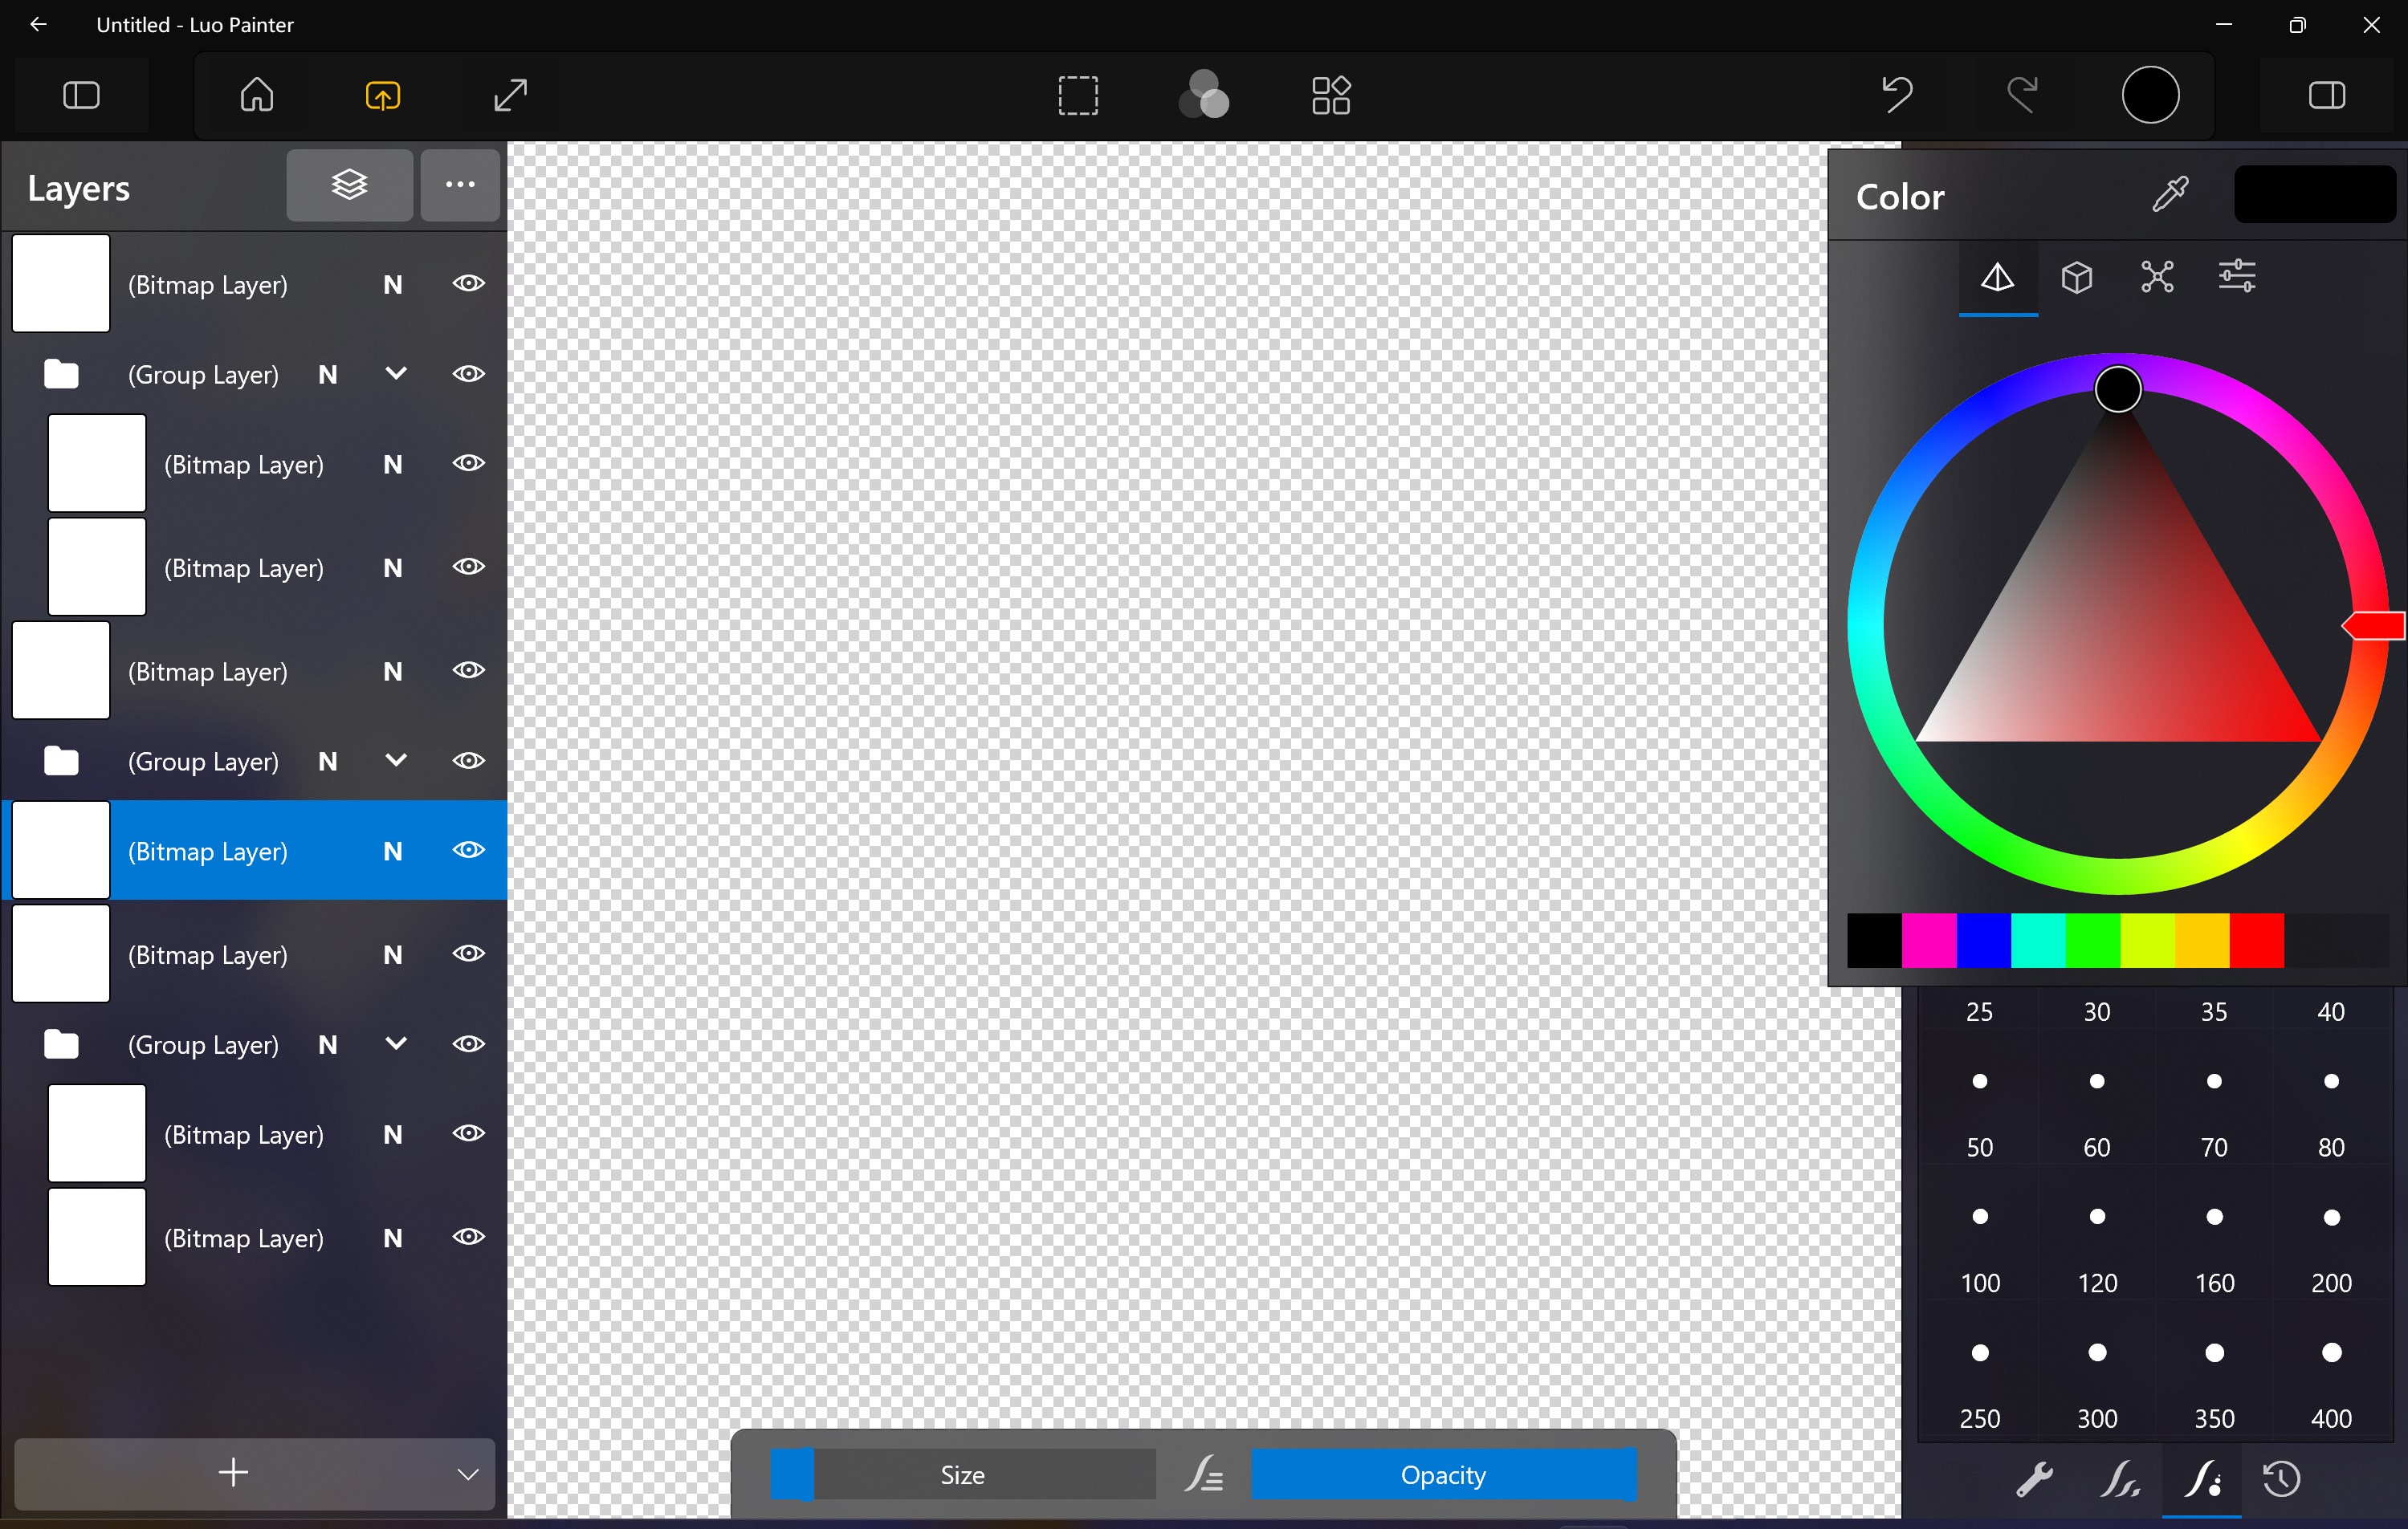2408x1529 pixels.
Task: Hide the bottom Bitmap Layer
Action: point(468,1236)
